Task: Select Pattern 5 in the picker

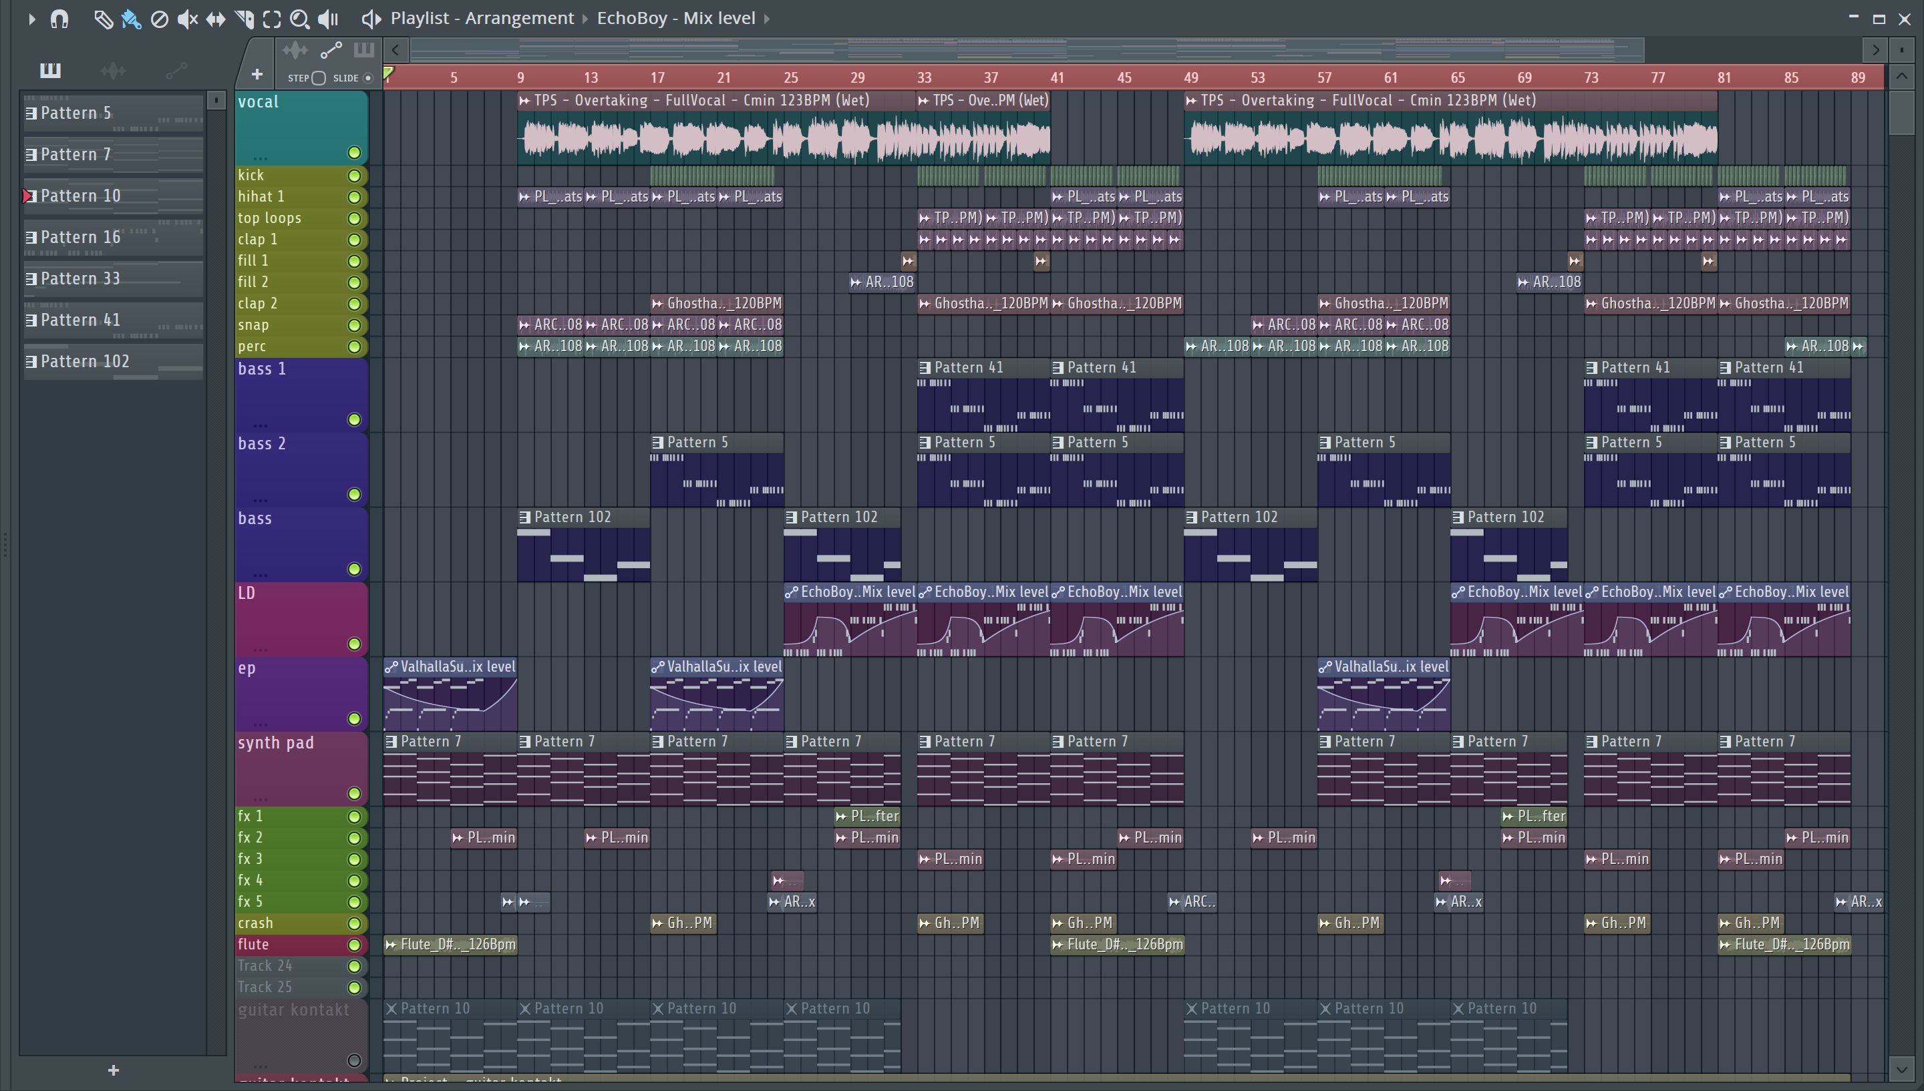Action: (113, 113)
